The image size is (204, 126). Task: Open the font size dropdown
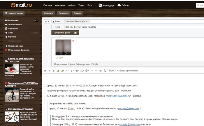tap(67, 71)
